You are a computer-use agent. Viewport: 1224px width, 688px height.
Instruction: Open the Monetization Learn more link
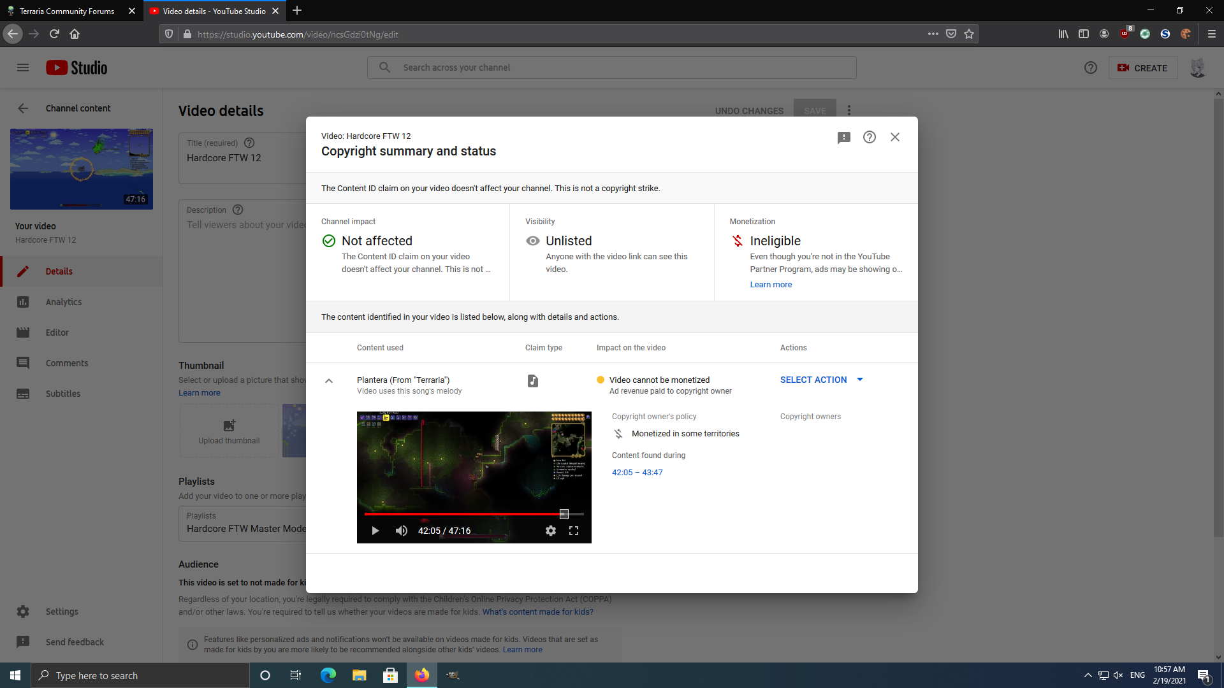[771, 285]
